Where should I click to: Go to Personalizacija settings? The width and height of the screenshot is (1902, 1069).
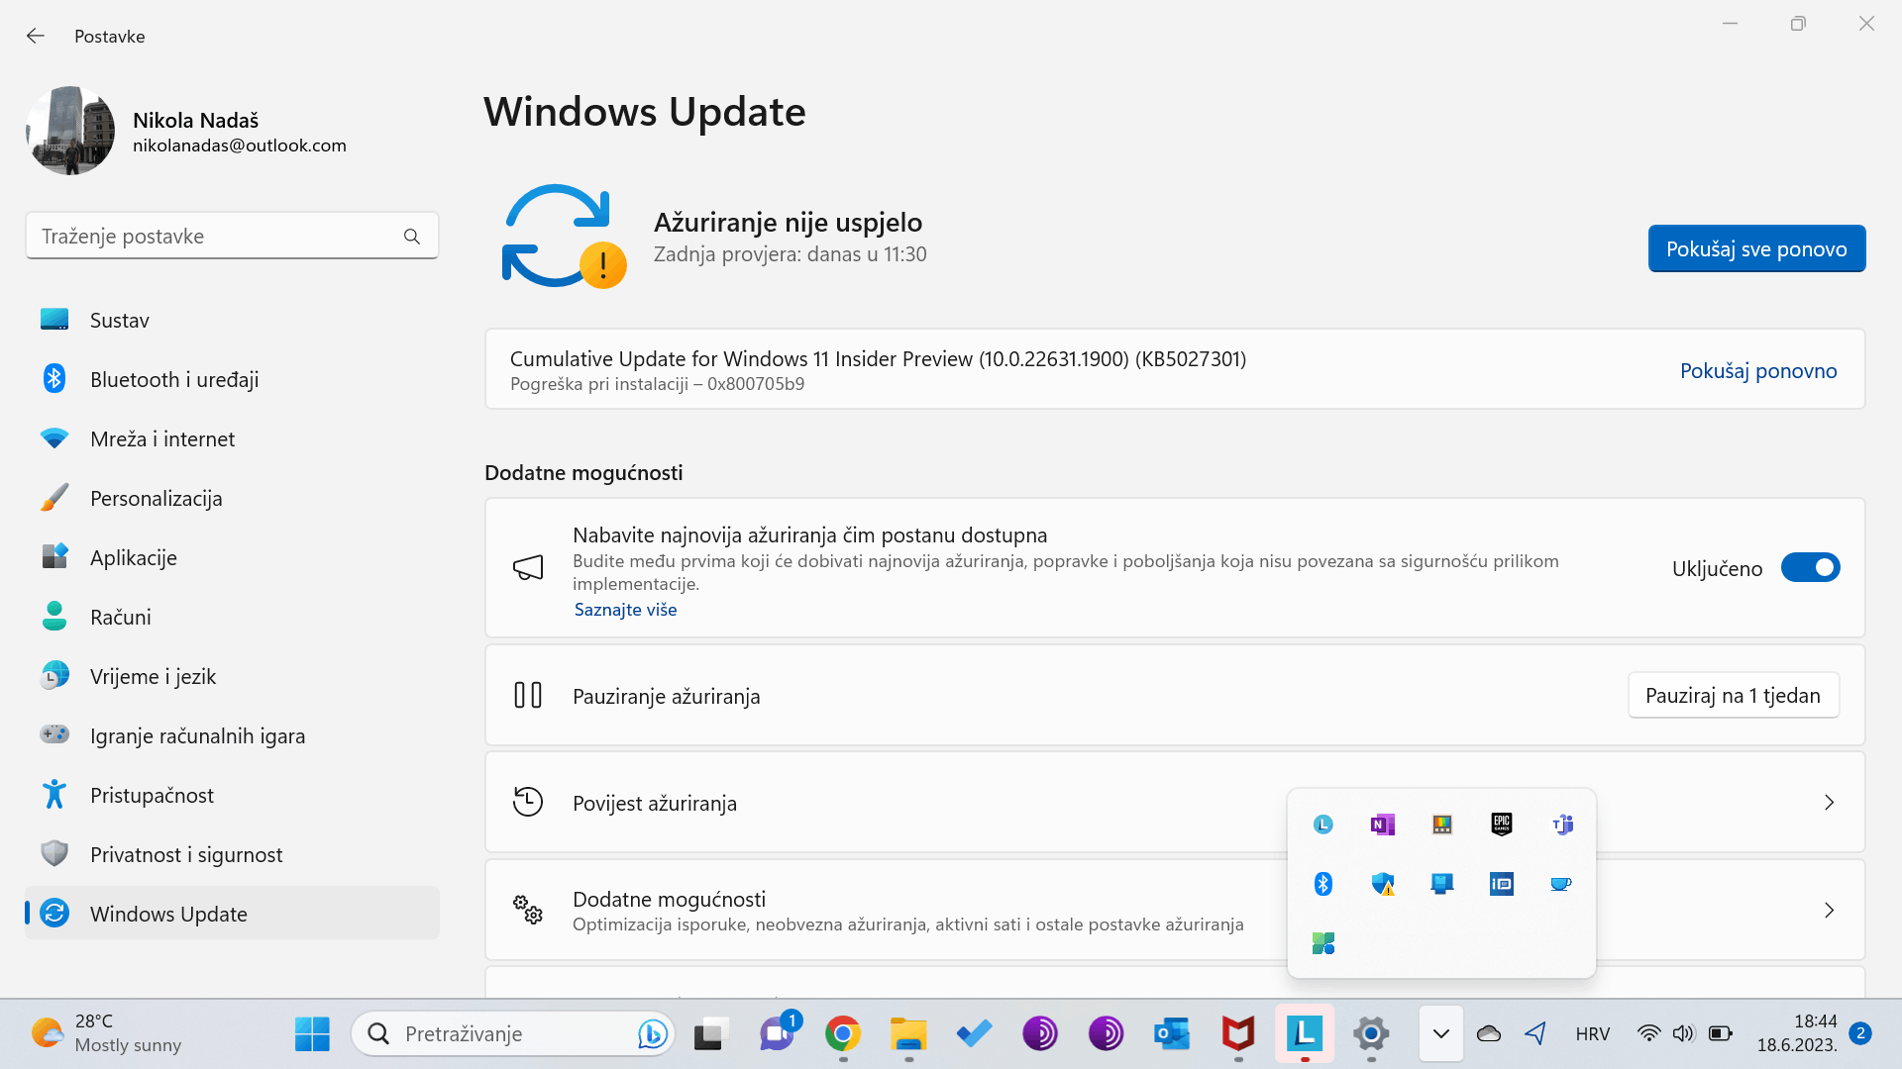point(232,498)
